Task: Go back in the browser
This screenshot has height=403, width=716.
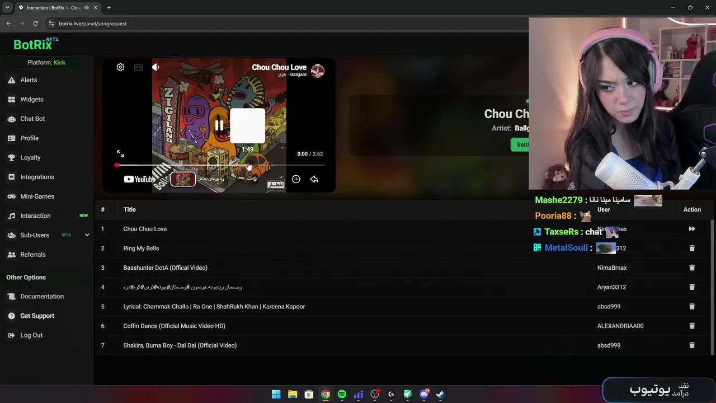Action: [x=8, y=24]
